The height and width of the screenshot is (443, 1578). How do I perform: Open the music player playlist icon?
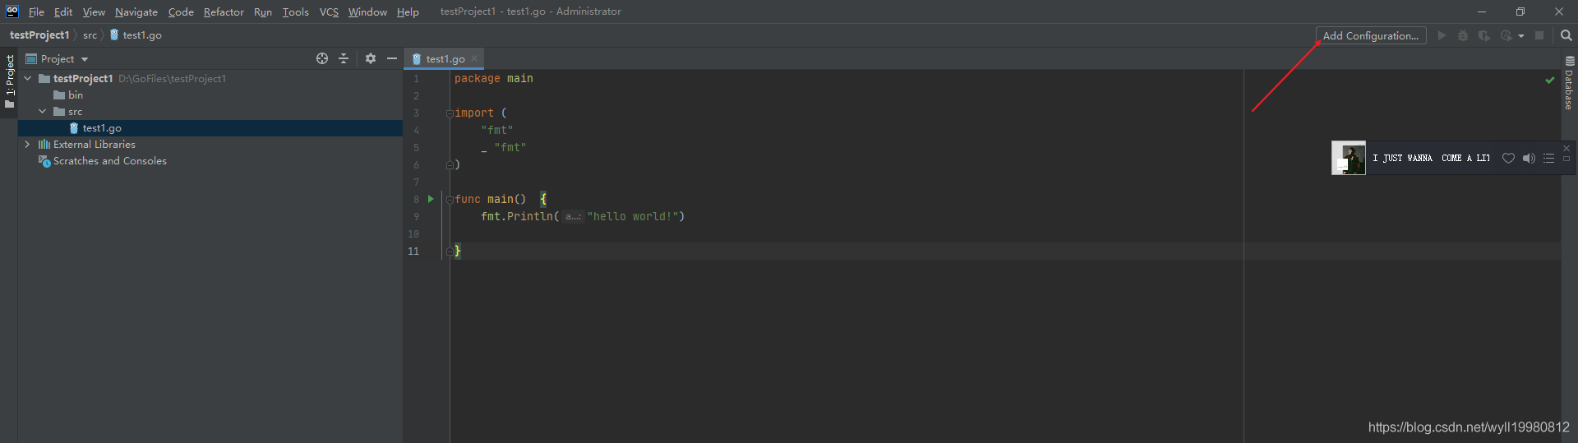coord(1548,158)
